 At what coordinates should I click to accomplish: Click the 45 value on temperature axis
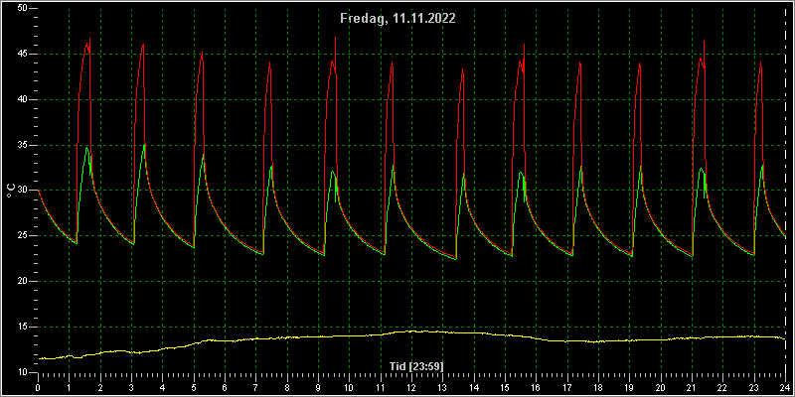[22, 55]
